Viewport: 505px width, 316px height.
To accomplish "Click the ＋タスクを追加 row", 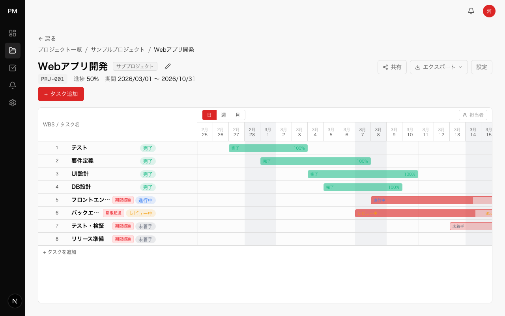I will 60,252.
